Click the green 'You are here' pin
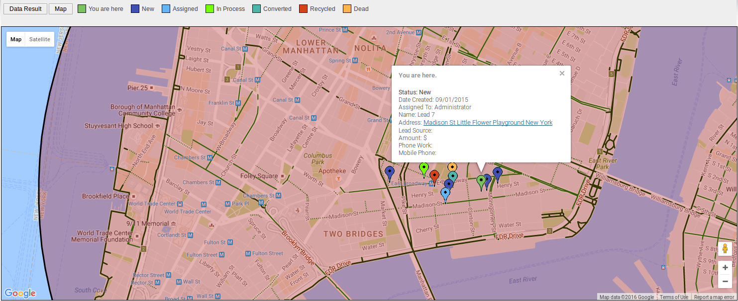 click(481, 180)
